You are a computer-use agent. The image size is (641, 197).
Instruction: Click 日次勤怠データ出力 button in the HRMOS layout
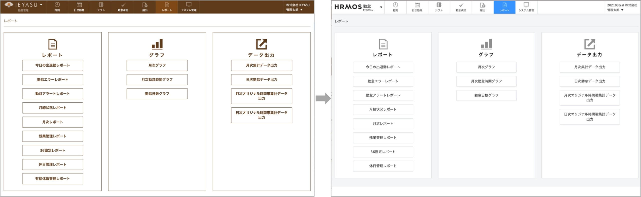[590, 81]
